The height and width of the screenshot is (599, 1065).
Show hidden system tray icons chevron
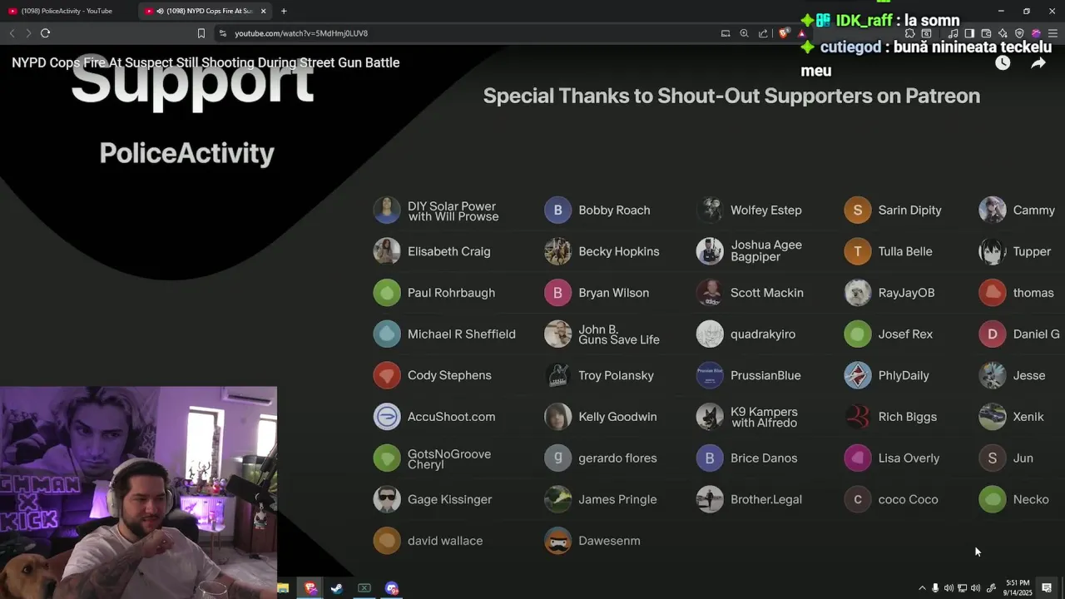tap(922, 588)
